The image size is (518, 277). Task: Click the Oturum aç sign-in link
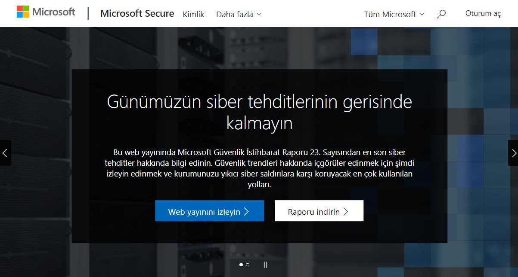point(483,13)
